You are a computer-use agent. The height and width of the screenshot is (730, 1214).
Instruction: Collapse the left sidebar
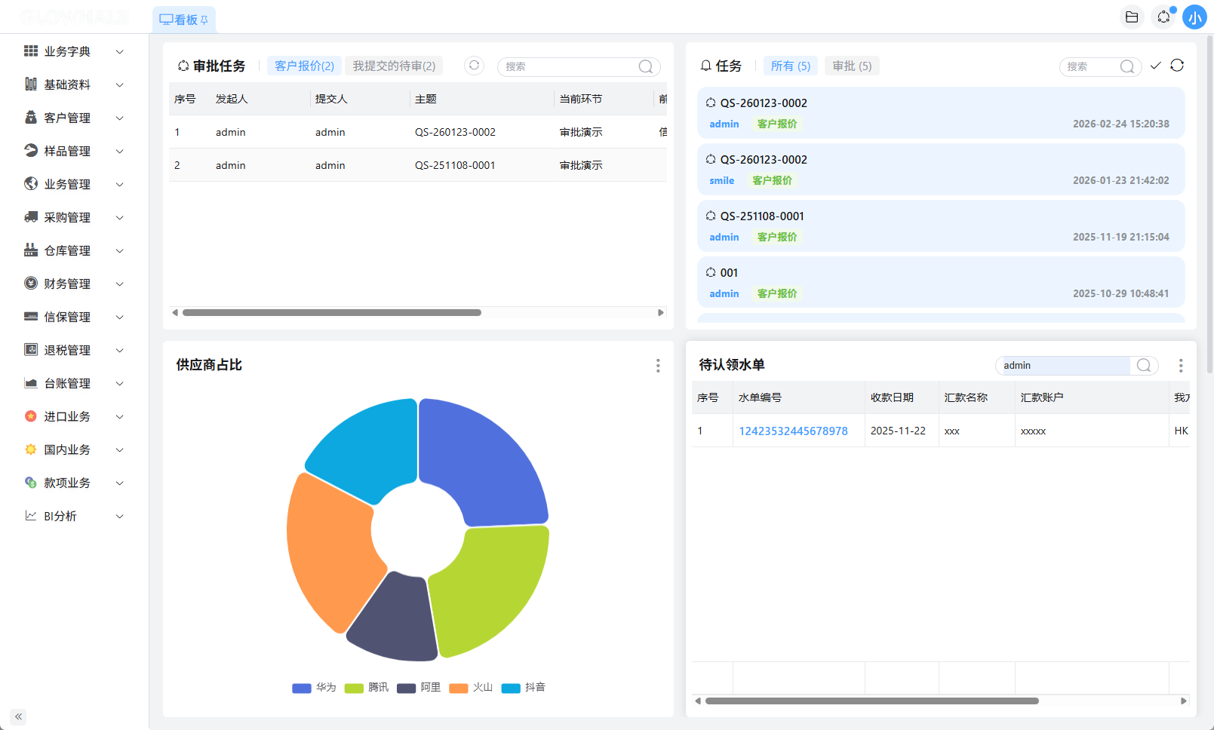point(18,716)
